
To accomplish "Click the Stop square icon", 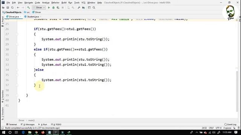I will [63, 7].
